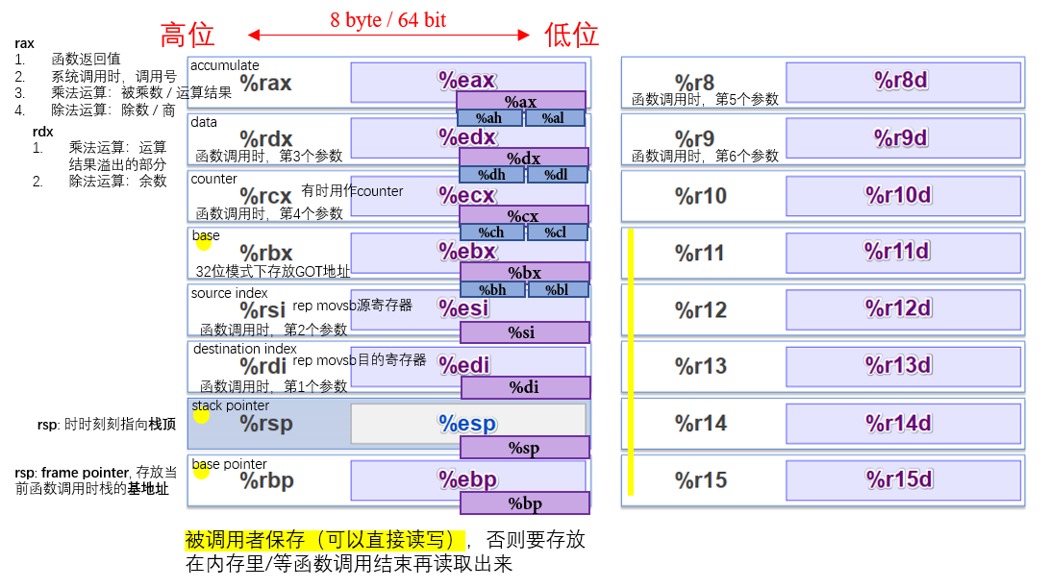
Task: Click the %cx register box
Action: click(x=524, y=215)
